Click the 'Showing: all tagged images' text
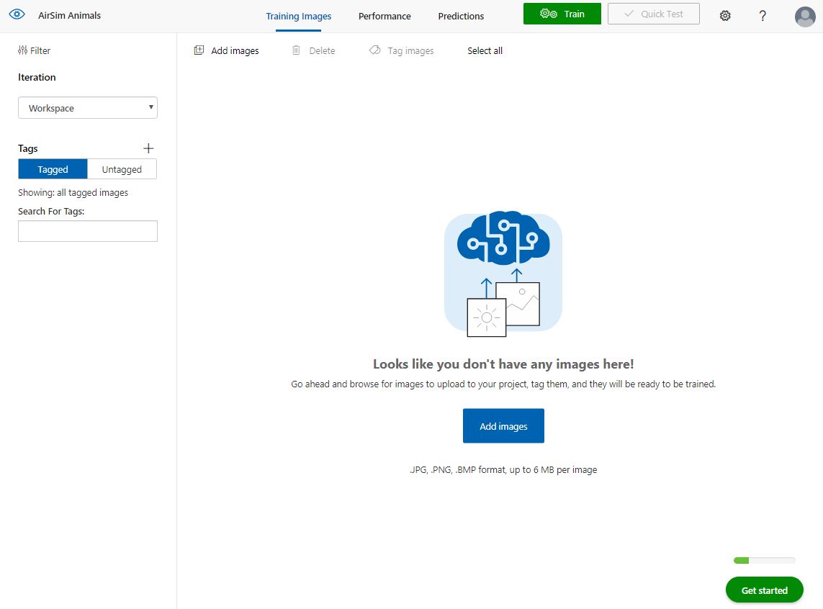The width and height of the screenshot is (823, 609). click(x=73, y=192)
